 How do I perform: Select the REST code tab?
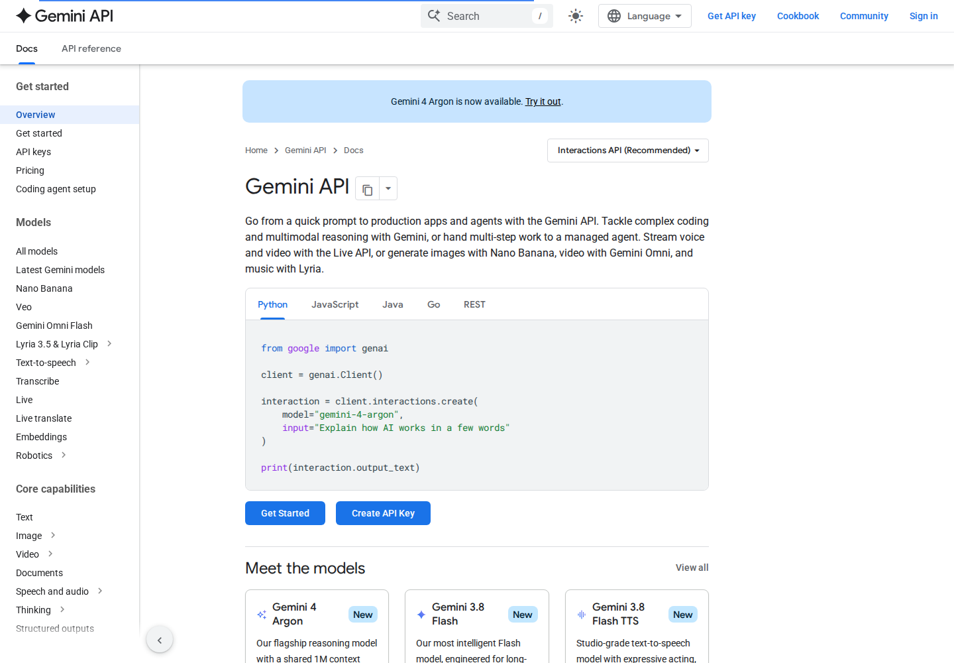pyautogui.click(x=474, y=304)
